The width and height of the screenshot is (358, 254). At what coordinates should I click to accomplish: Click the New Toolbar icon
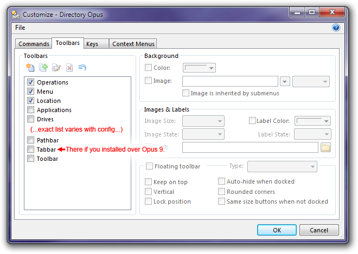tap(30, 68)
